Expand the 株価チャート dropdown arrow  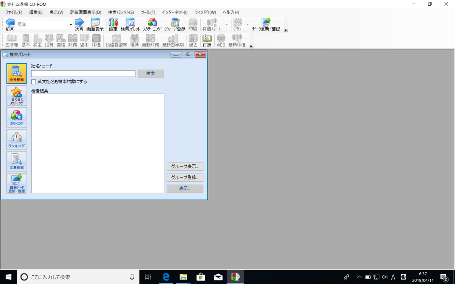[x=227, y=25]
